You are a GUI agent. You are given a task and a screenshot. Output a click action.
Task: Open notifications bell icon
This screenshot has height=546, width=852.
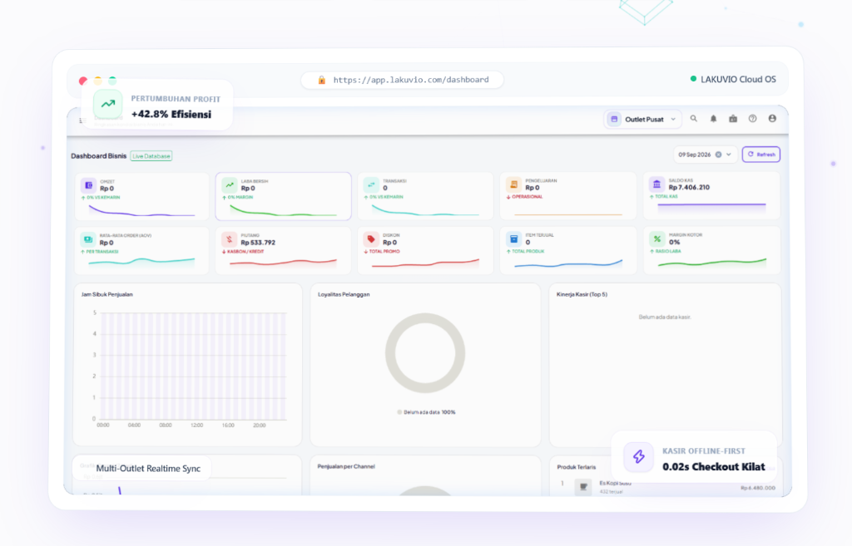713,118
